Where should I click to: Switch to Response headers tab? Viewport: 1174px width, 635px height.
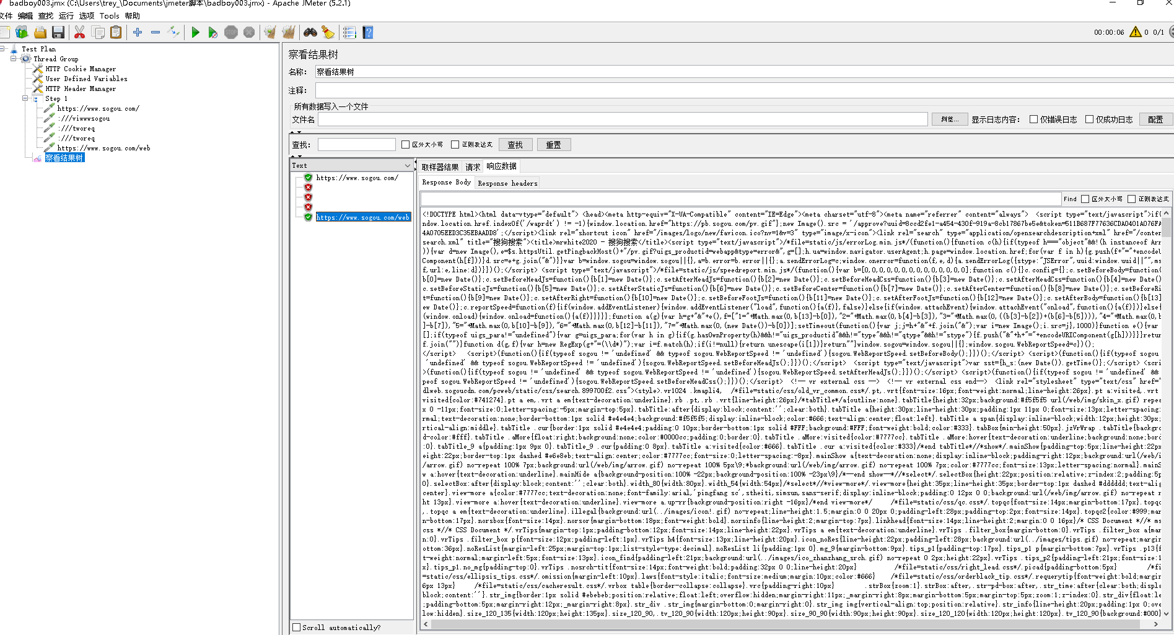507,183
